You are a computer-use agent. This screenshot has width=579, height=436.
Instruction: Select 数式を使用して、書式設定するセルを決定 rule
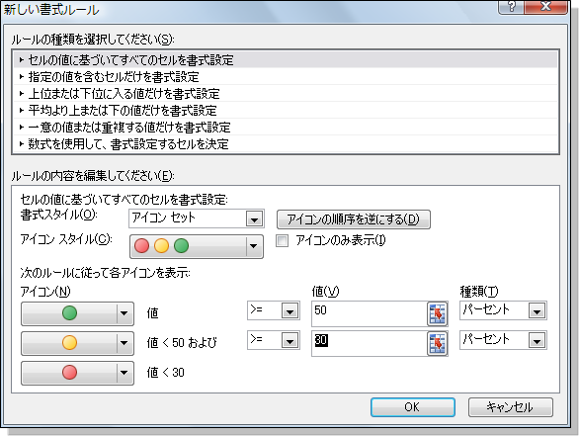tap(286, 143)
